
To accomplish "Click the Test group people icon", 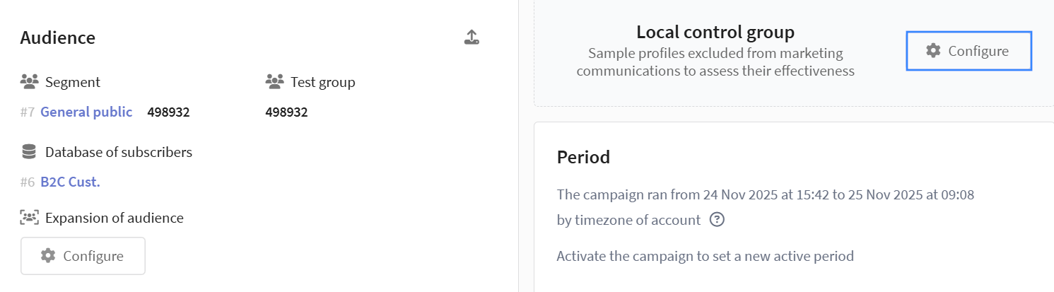I will (x=274, y=82).
